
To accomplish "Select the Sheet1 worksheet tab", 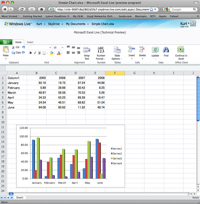I will click(20, 198).
